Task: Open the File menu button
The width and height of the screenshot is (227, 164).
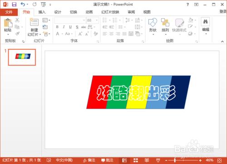Action: click(x=9, y=12)
